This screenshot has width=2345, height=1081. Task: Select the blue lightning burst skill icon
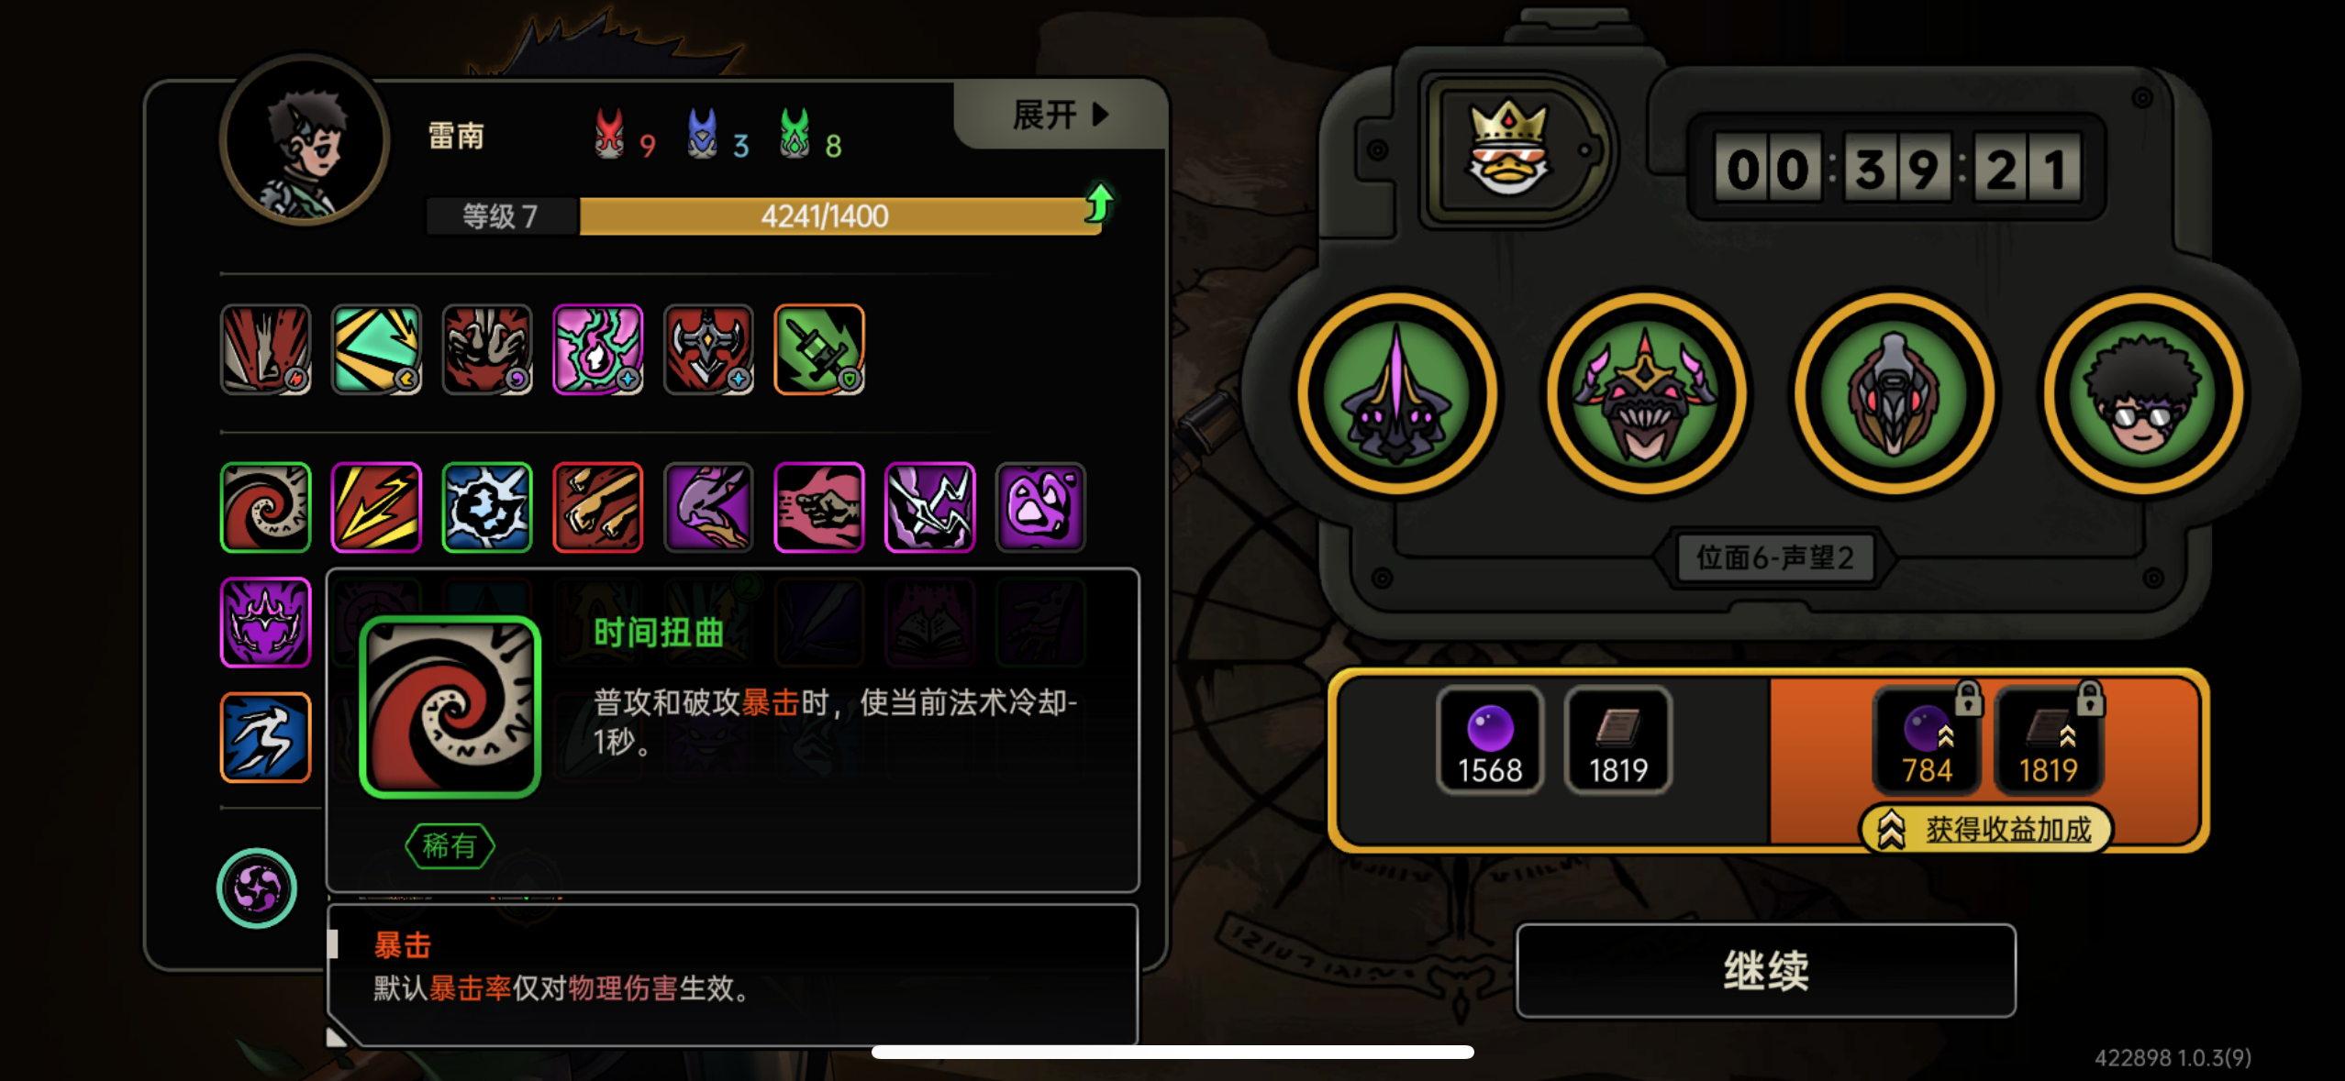coord(487,507)
